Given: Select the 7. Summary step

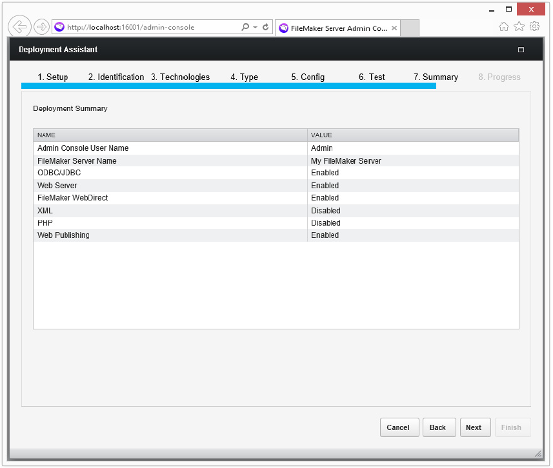Looking at the screenshot, I should tap(436, 77).
